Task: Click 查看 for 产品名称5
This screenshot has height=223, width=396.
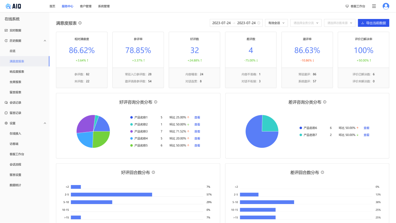Action: click(197, 145)
